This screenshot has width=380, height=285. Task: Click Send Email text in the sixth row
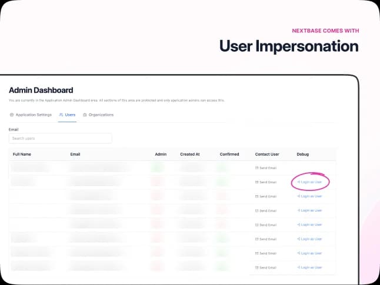pyautogui.click(x=268, y=239)
